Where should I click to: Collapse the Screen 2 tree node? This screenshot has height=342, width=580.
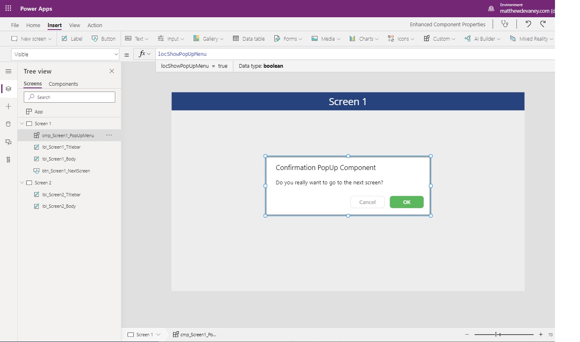point(22,183)
